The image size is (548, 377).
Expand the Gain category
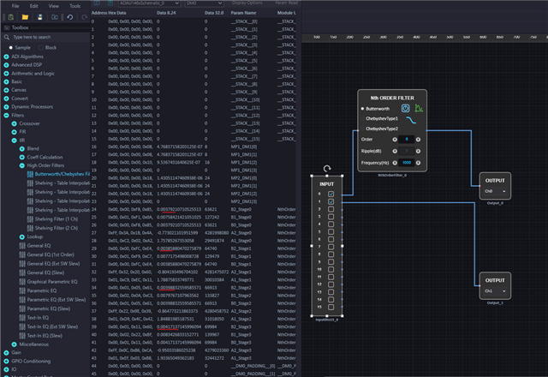pyautogui.click(x=6, y=353)
